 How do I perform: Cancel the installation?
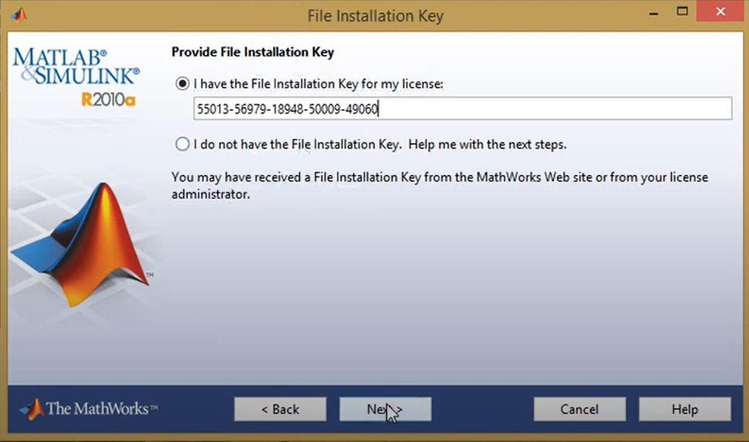point(579,410)
